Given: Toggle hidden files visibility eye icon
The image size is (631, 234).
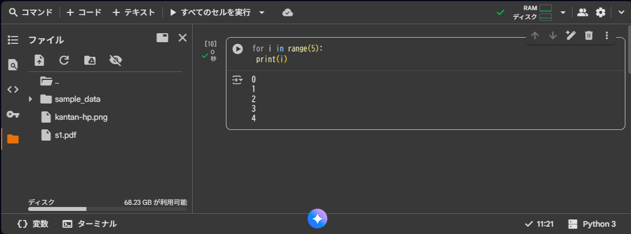Looking at the screenshot, I should 116,61.
